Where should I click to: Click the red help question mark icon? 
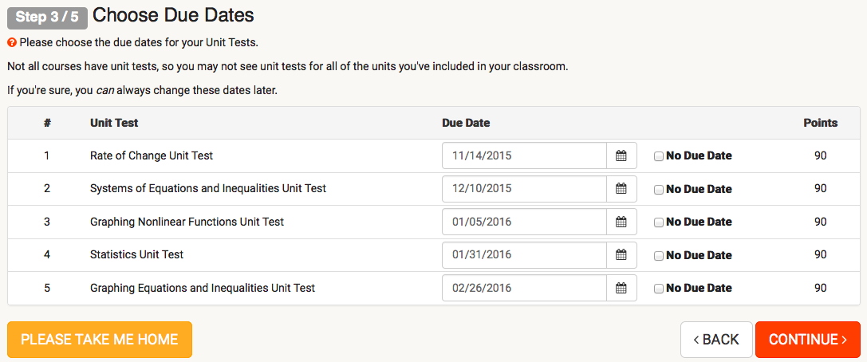(12, 42)
